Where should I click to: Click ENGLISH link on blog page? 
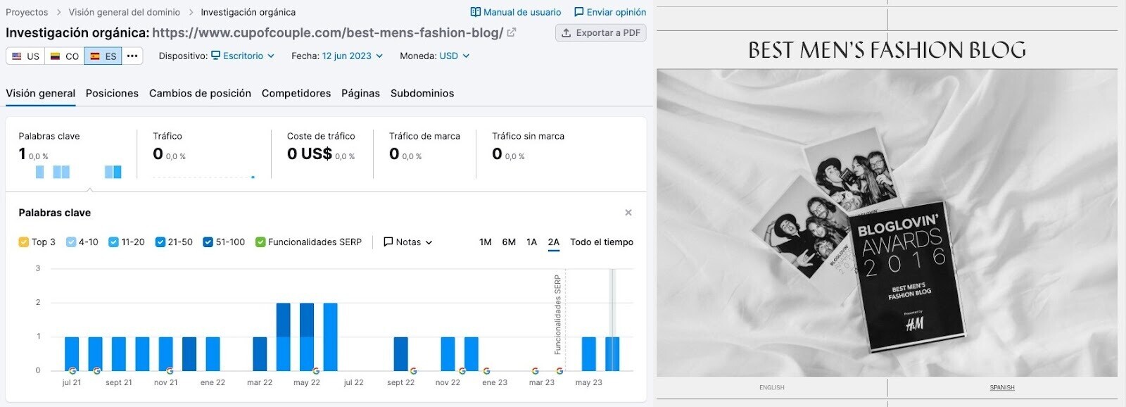coord(772,387)
